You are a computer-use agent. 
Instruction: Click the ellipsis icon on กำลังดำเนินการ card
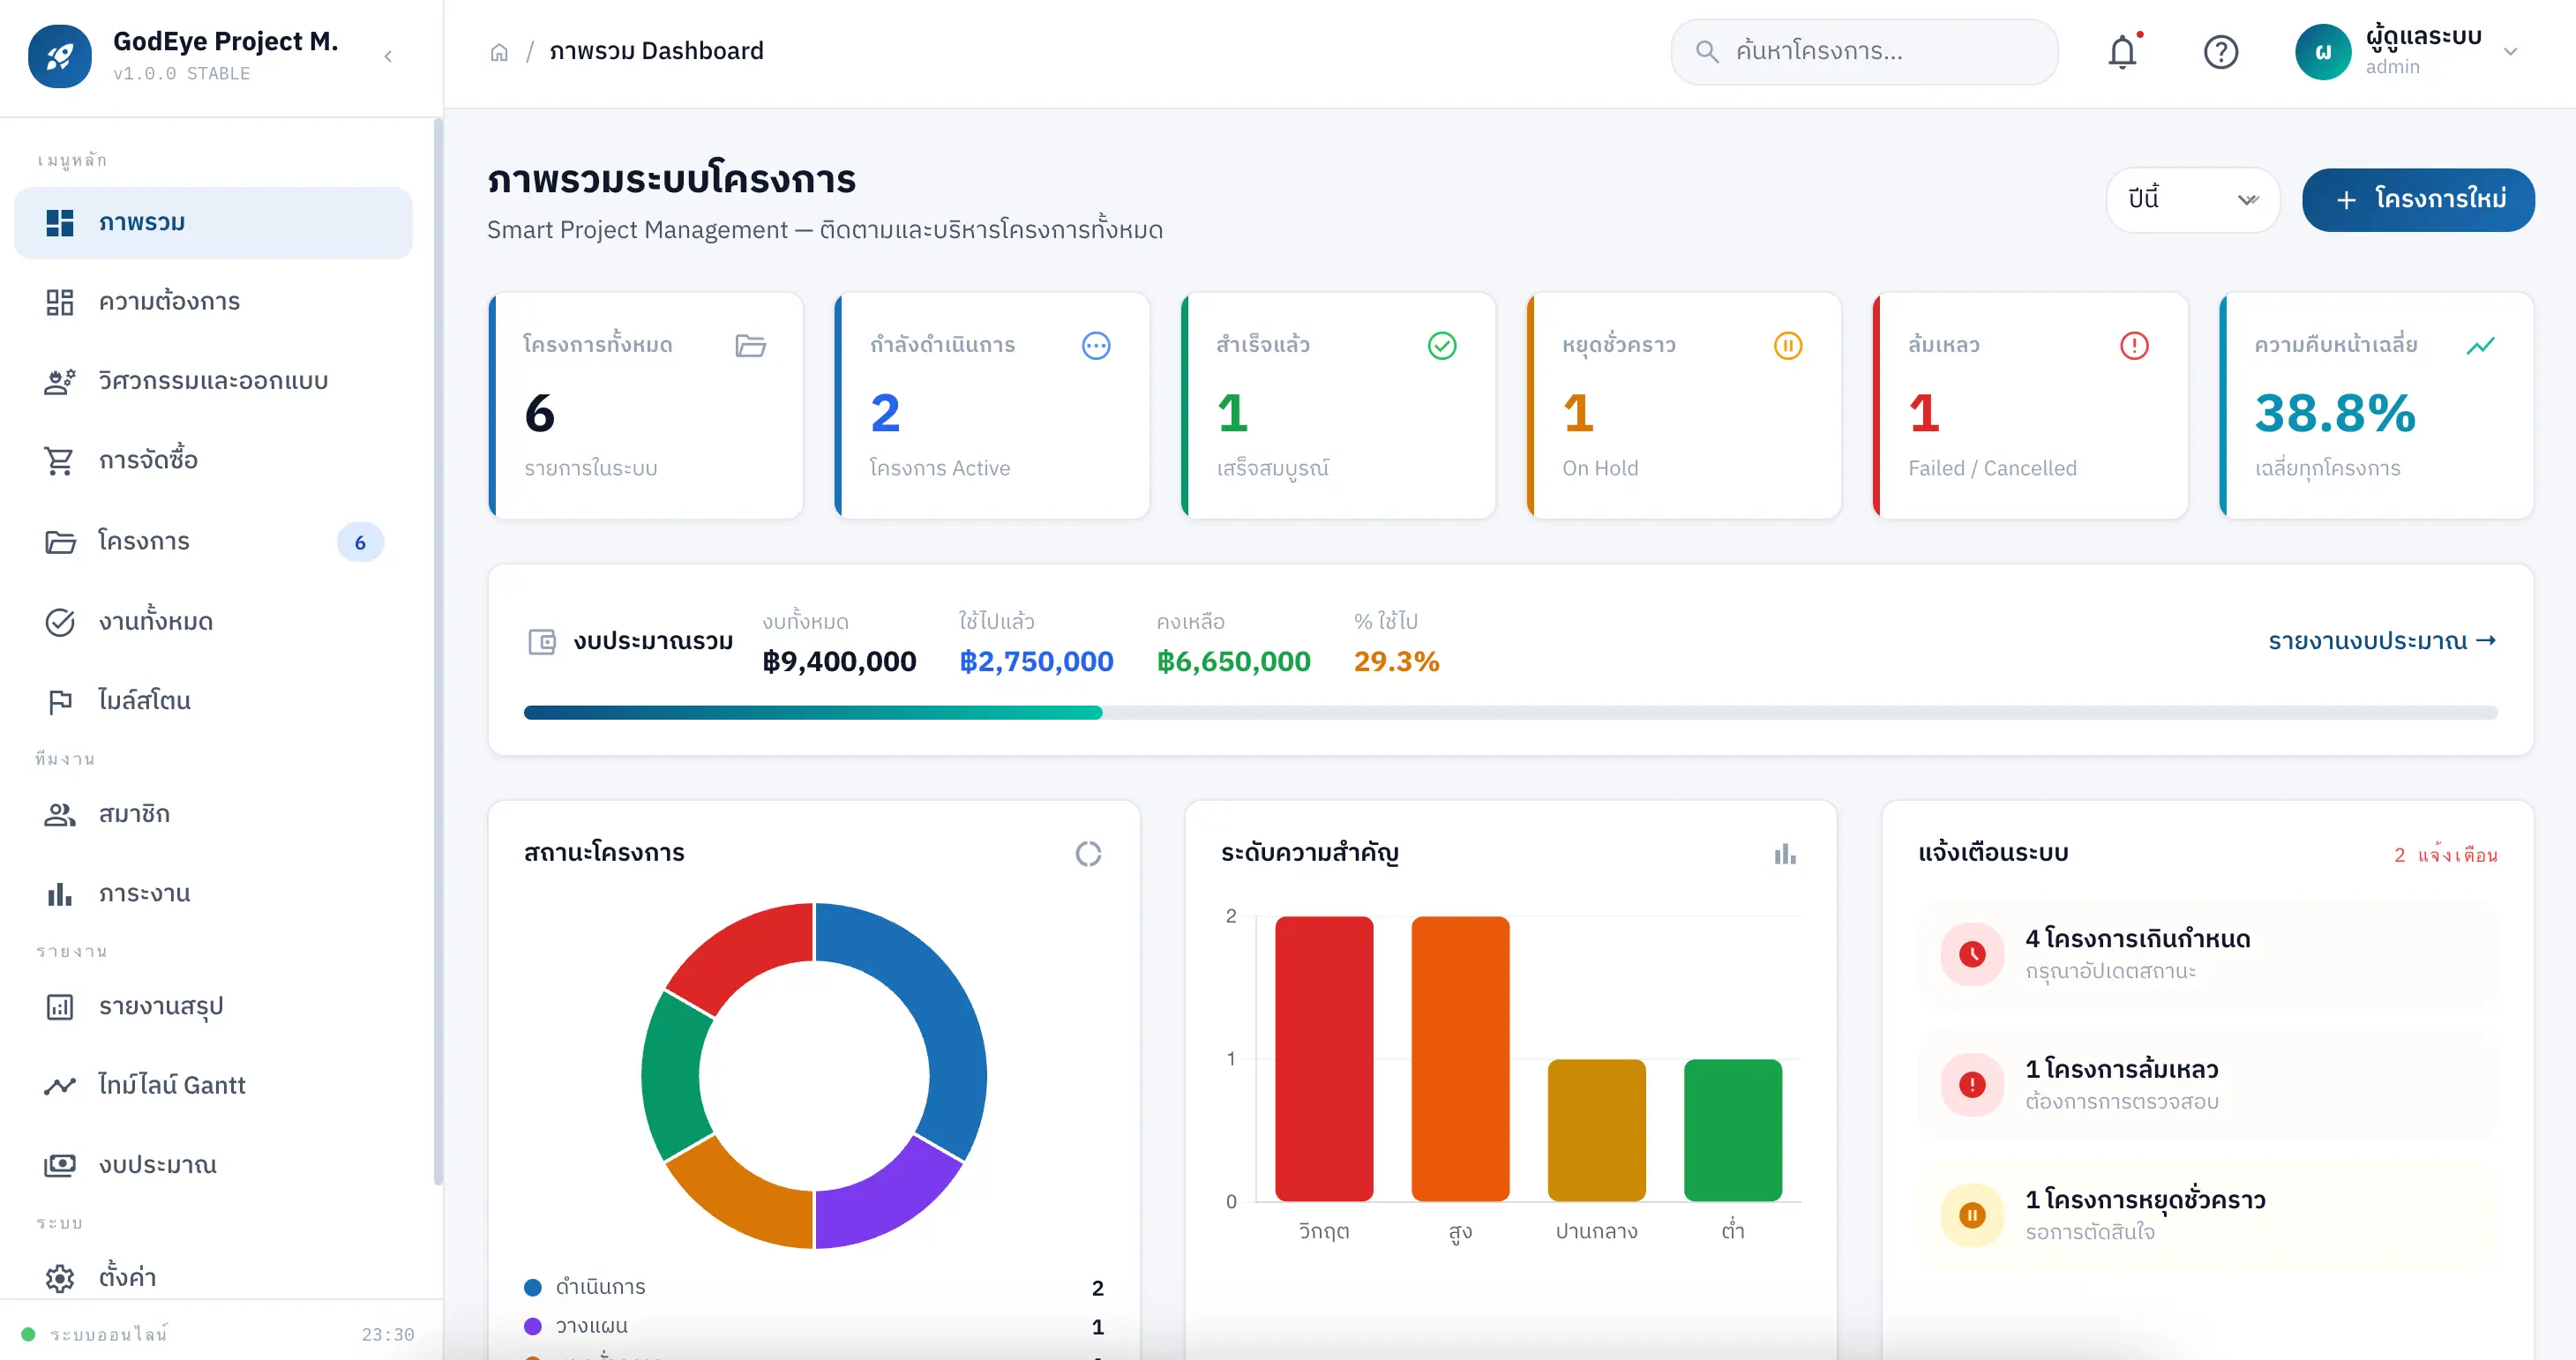[1096, 346]
